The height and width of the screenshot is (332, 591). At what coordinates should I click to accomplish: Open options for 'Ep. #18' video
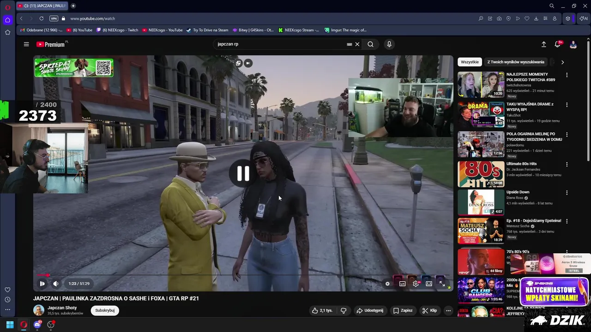(567, 221)
